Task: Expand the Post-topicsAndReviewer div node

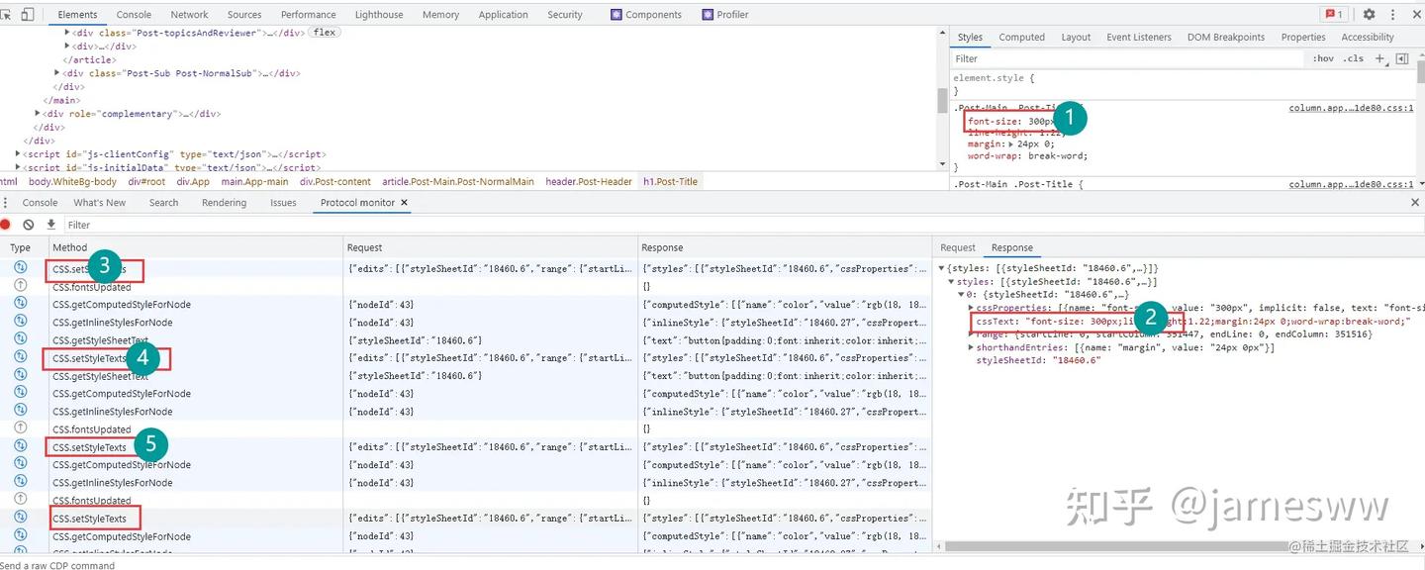Action: coord(67,33)
